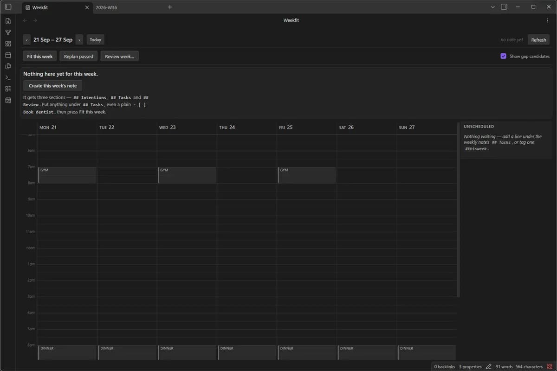Navigate back with the left arrow
Viewport: 557px width, 371px height.
point(25,20)
